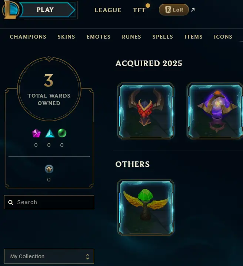Go to the Emotes tab
Screen dimensions: 243x266
pyautogui.click(x=99, y=37)
